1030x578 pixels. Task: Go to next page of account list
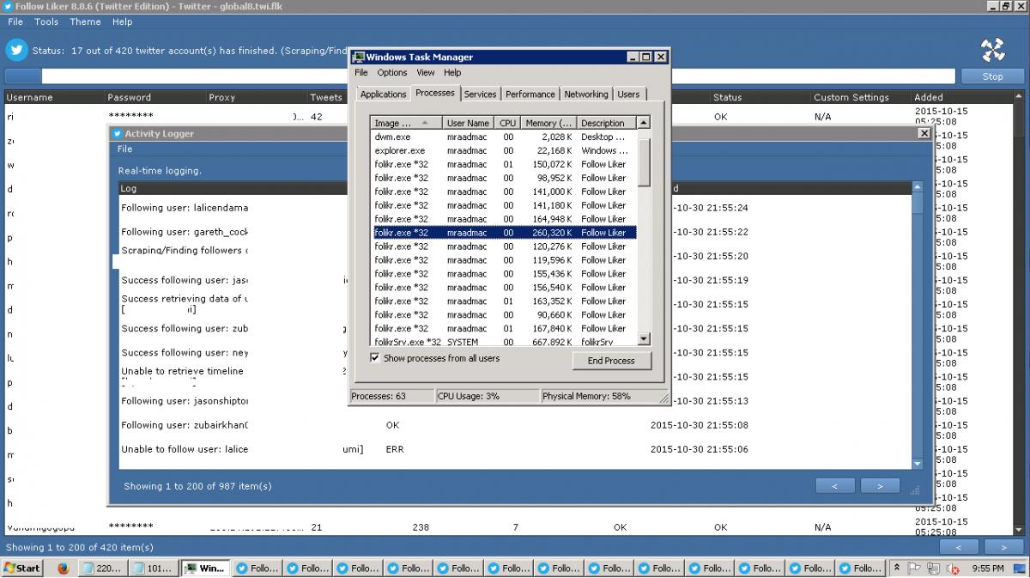point(1003,547)
